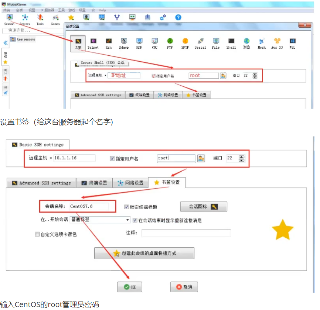Click the split-screen monitor toolbar icon
320x310 pixels.
102,17
